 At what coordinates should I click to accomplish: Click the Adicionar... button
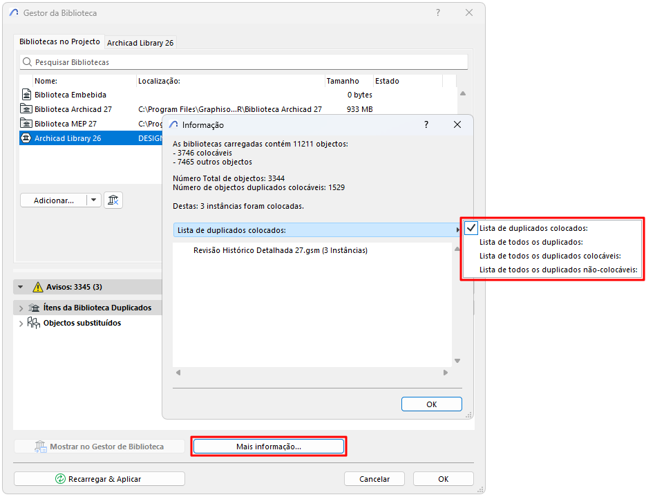point(54,200)
